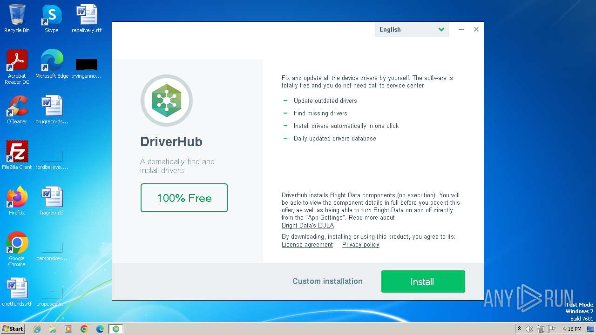Open the Privacy policy link
Screen dimensions: 596x335
tap(361, 245)
